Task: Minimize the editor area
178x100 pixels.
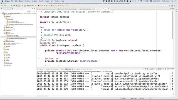Action: click(x=171, y=9)
